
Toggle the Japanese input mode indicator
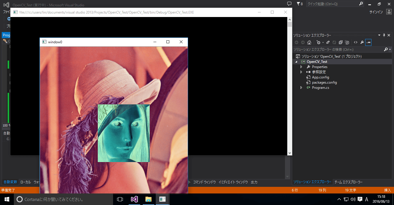click(366, 199)
